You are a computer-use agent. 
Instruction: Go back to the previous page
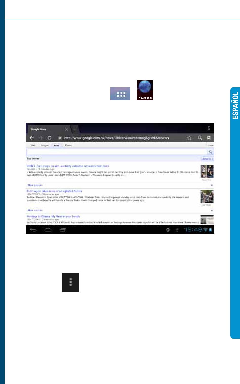32,138
